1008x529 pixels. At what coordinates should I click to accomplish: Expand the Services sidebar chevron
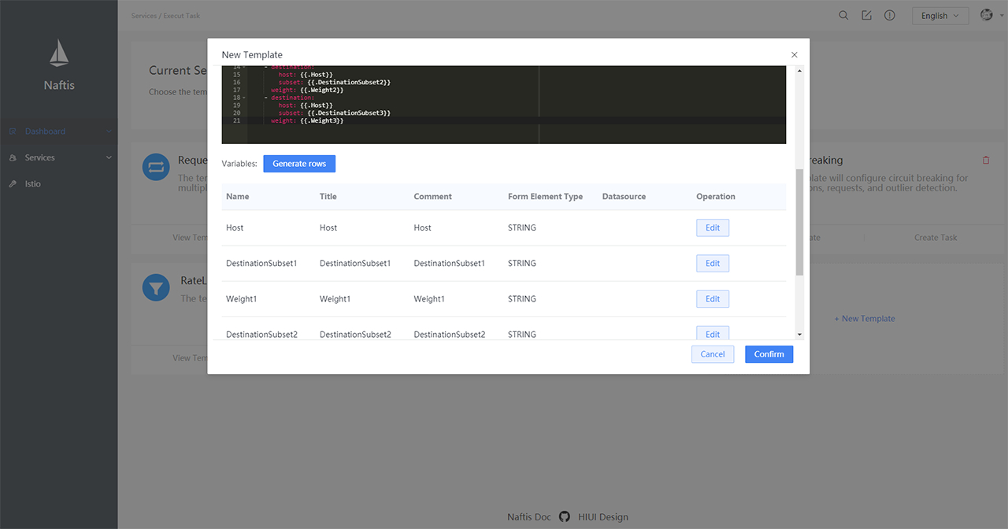tap(109, 157)
